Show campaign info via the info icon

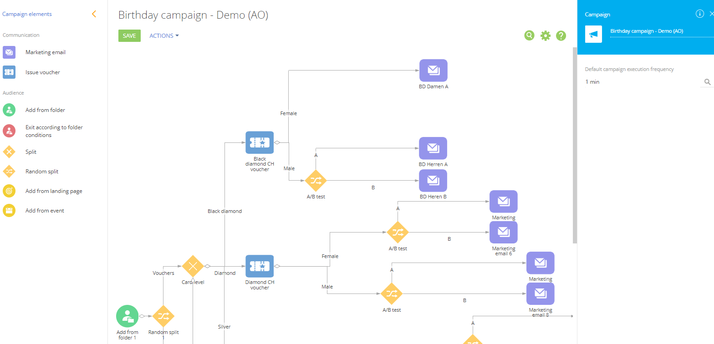pyautogui.click(x=700, y=14)
